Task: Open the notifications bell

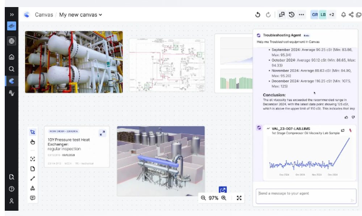Action: pyautogui.click(x=344, y=15)
